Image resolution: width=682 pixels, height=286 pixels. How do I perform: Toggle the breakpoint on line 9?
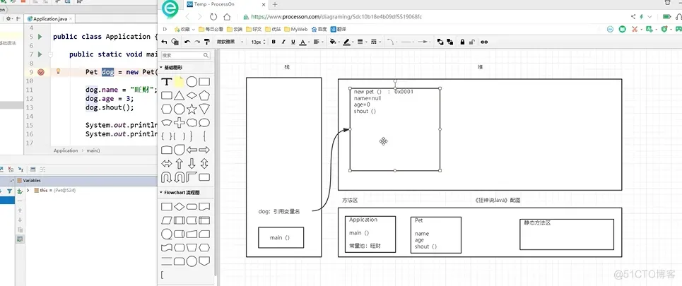click(x=41, y=72)
